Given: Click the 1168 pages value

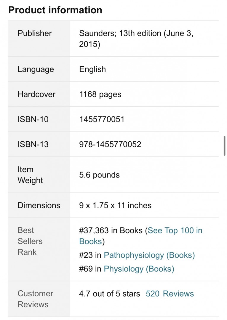Looking at the screenshot, I should click(100, 95).
